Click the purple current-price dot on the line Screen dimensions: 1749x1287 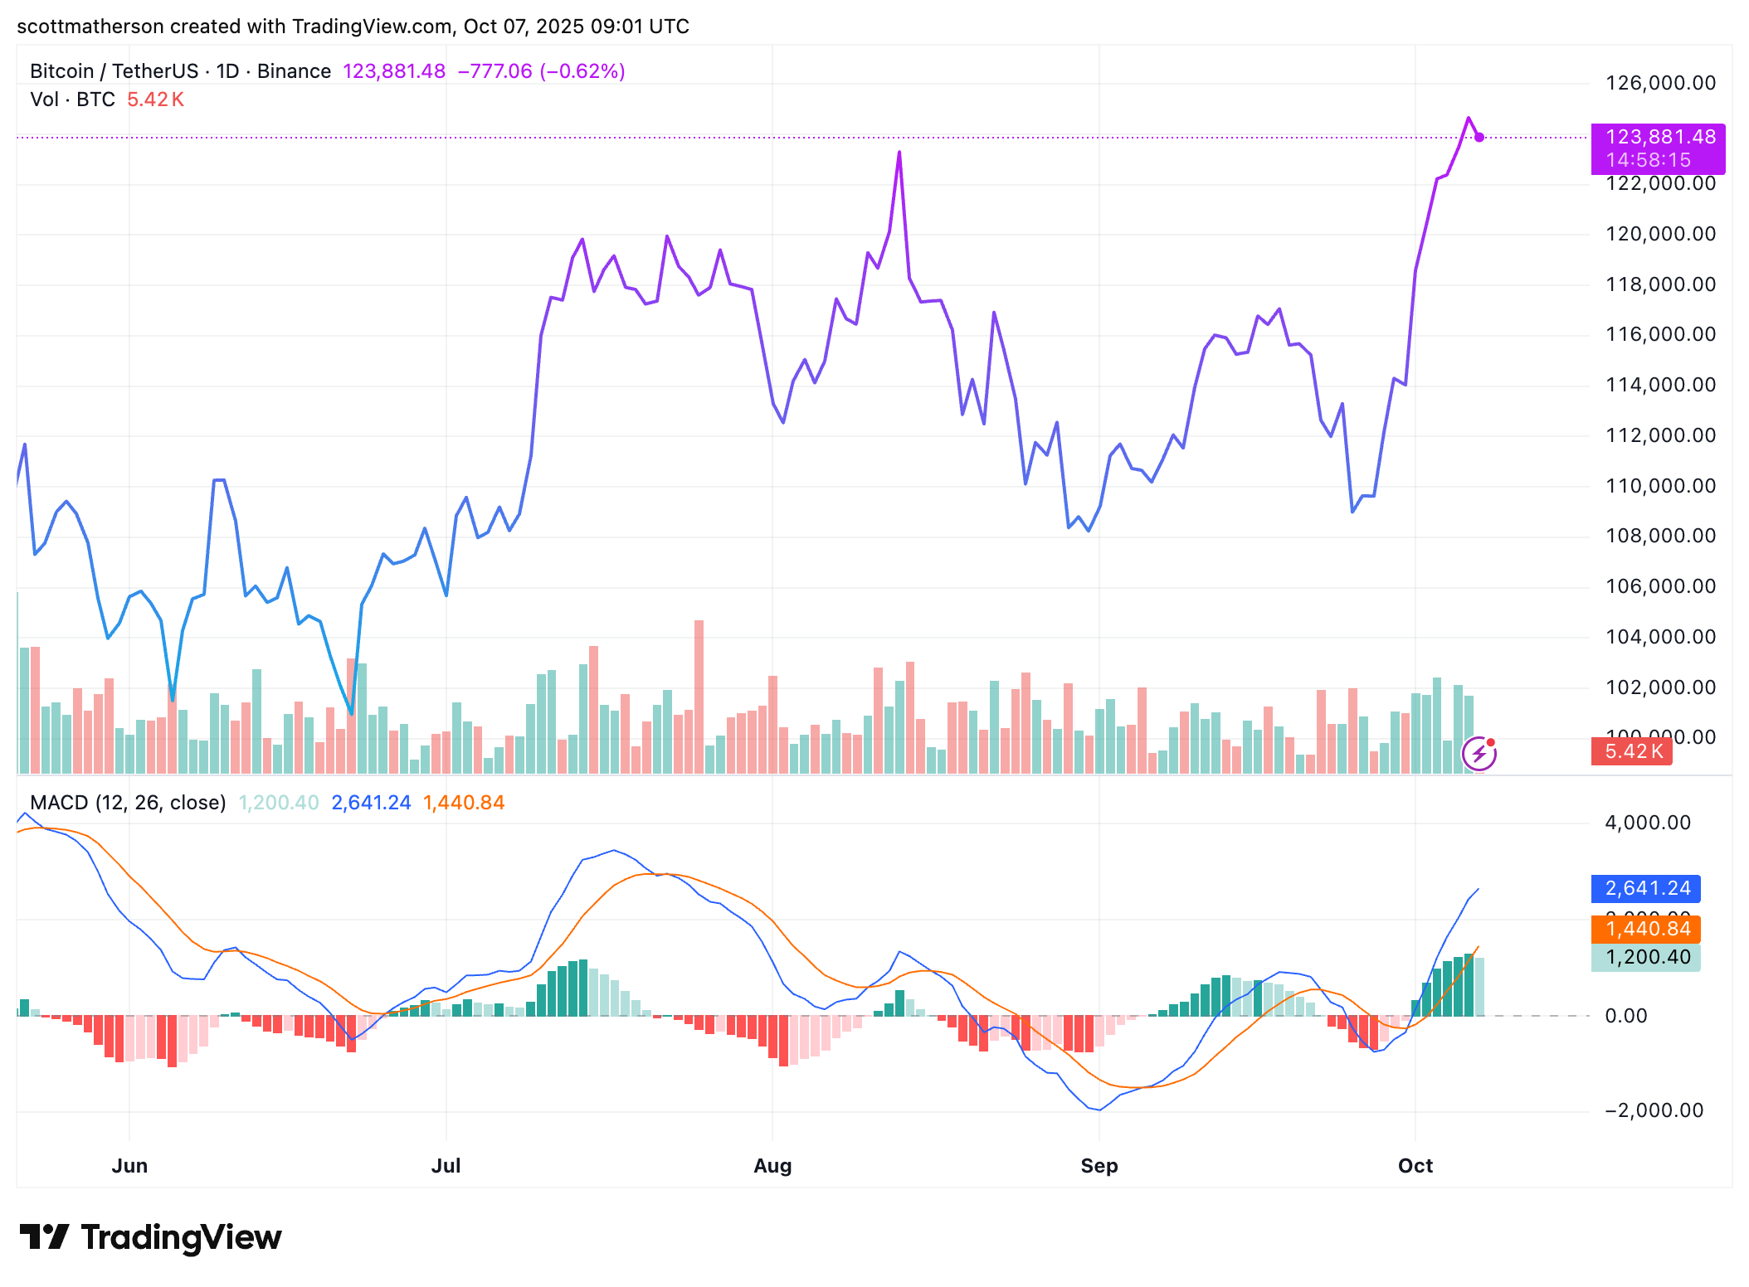(x=1479, y=138)
